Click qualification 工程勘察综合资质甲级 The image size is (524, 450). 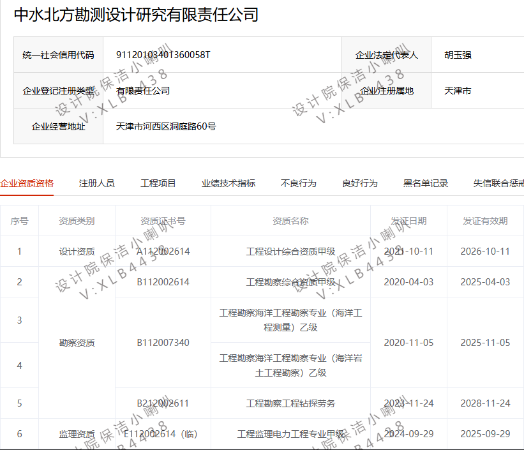(291, 282)
